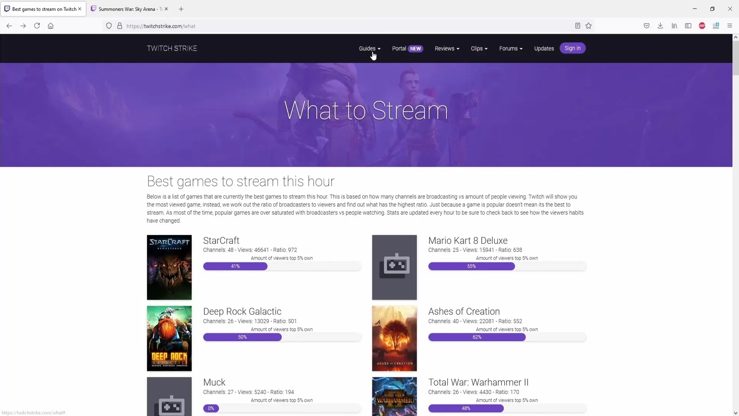Click the Muck game thumbnail placeholder

coord(169,396)
